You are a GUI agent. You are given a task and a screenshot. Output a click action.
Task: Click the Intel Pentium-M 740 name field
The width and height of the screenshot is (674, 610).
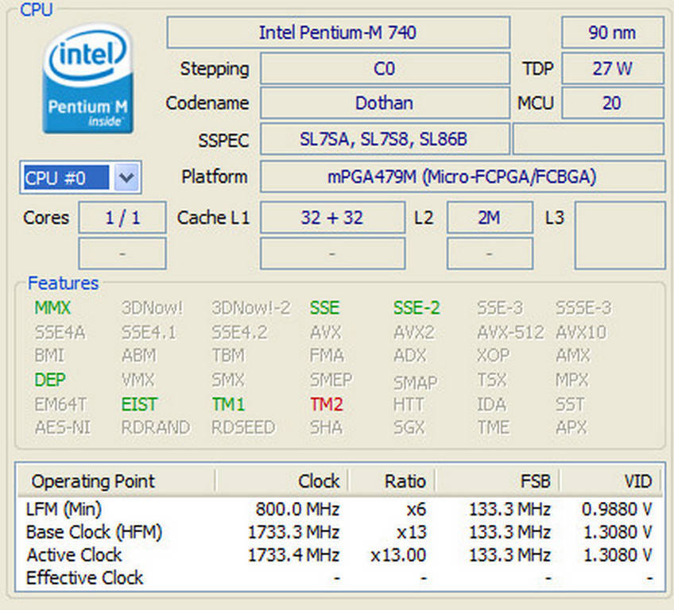[x=338, y=33]
